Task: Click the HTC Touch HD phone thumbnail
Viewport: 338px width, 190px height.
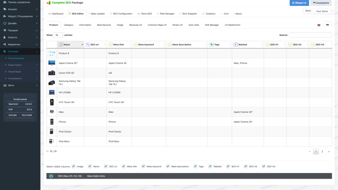Action: coord(52,102)
